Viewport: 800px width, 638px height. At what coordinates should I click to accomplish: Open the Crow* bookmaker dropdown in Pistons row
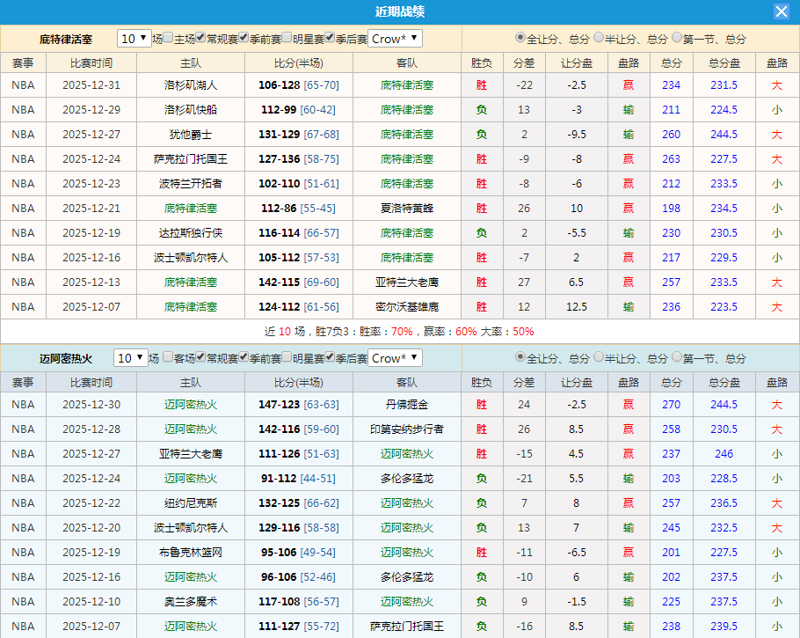(x=394, y=40)
